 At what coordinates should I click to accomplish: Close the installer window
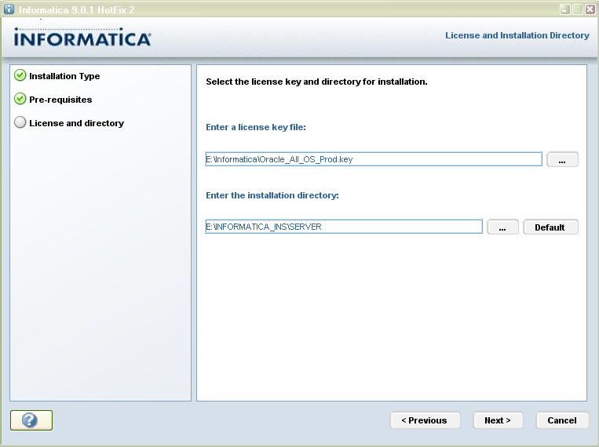click(590, 9)
